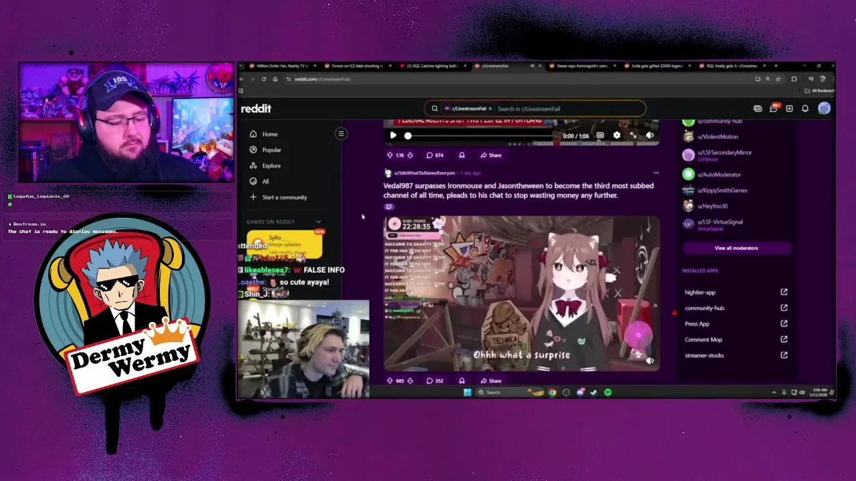Downvote the post with 685 votes
Viewport: 856px width, 481px height.
pyautogui.click(x=410, y=381)
